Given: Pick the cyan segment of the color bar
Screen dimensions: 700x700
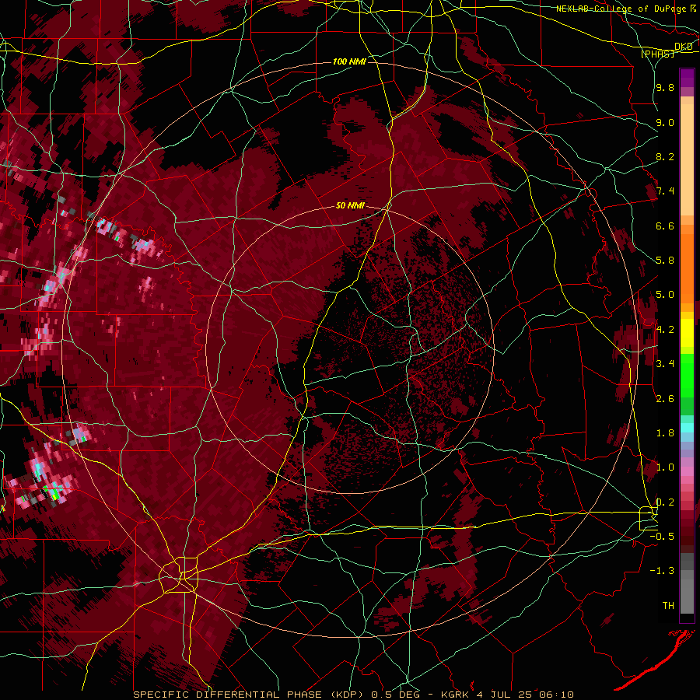Looking at the screenshot, I should (x=687, y=428).
